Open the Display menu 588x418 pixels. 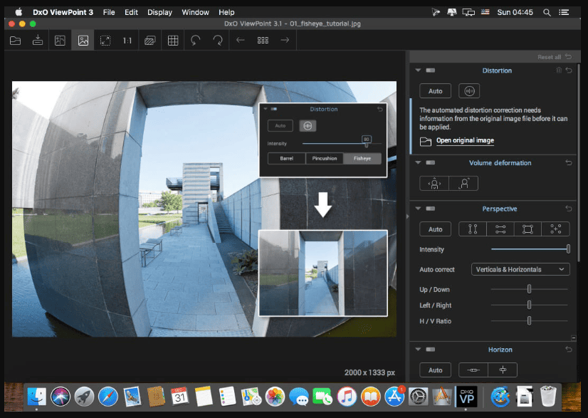pos(159,12)
